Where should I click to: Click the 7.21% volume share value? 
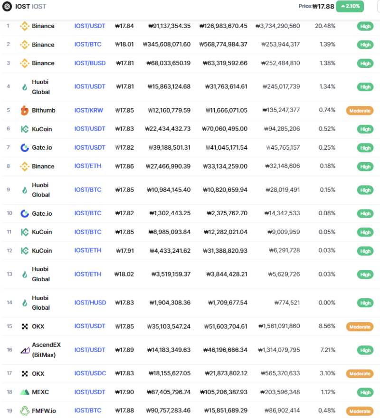tap(328, 350)
